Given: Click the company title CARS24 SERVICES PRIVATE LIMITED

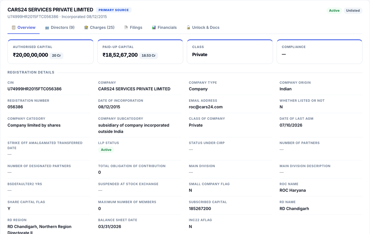Looking at the screenshot, I should pos(50,10).
